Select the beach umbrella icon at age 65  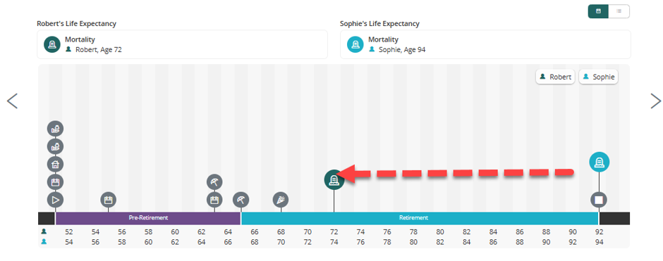tap(241, 200)
